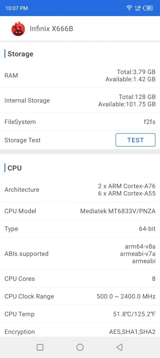The height and width of the screenshot is (358, 160).
Task: Open recent apps with square navigation icon
Action: coord(40,347)
